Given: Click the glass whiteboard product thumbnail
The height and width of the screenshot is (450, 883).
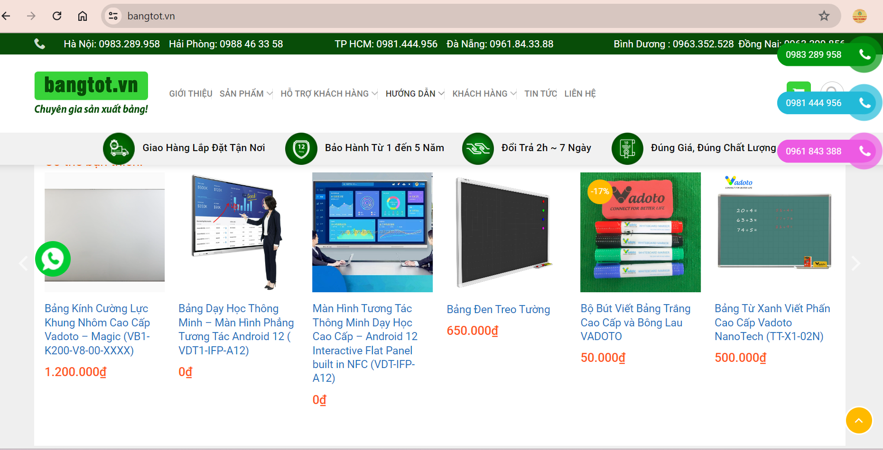Looking at the screenshot, I should pos(104,232).
